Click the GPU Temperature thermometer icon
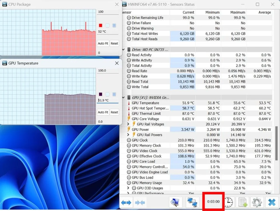The height and width of the screenshot is (211, 280). [x=129, y=103]
